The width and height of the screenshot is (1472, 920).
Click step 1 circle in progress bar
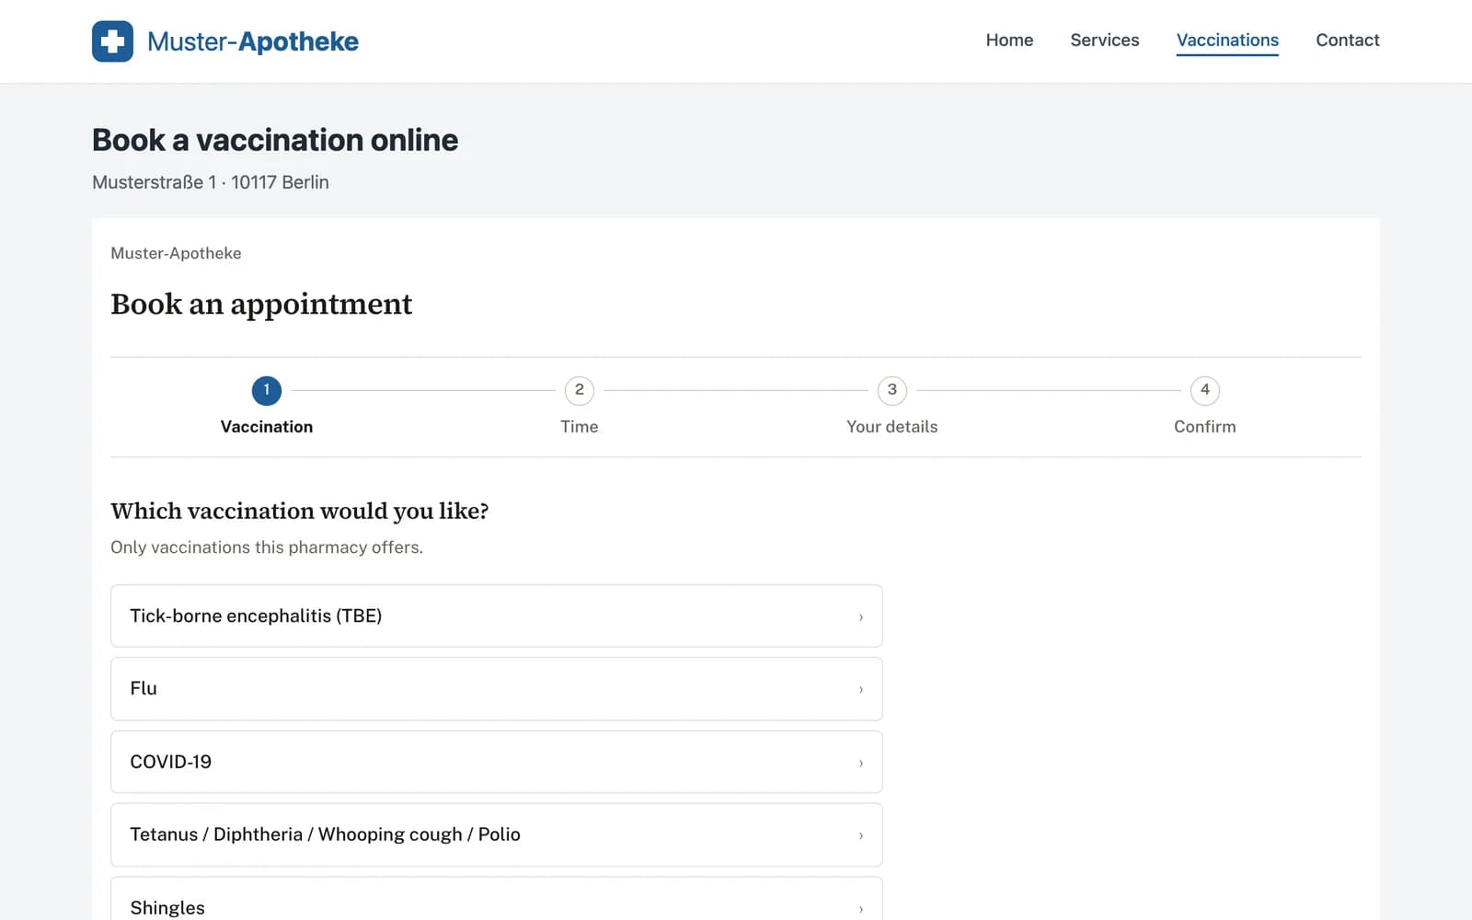(267, 390)
